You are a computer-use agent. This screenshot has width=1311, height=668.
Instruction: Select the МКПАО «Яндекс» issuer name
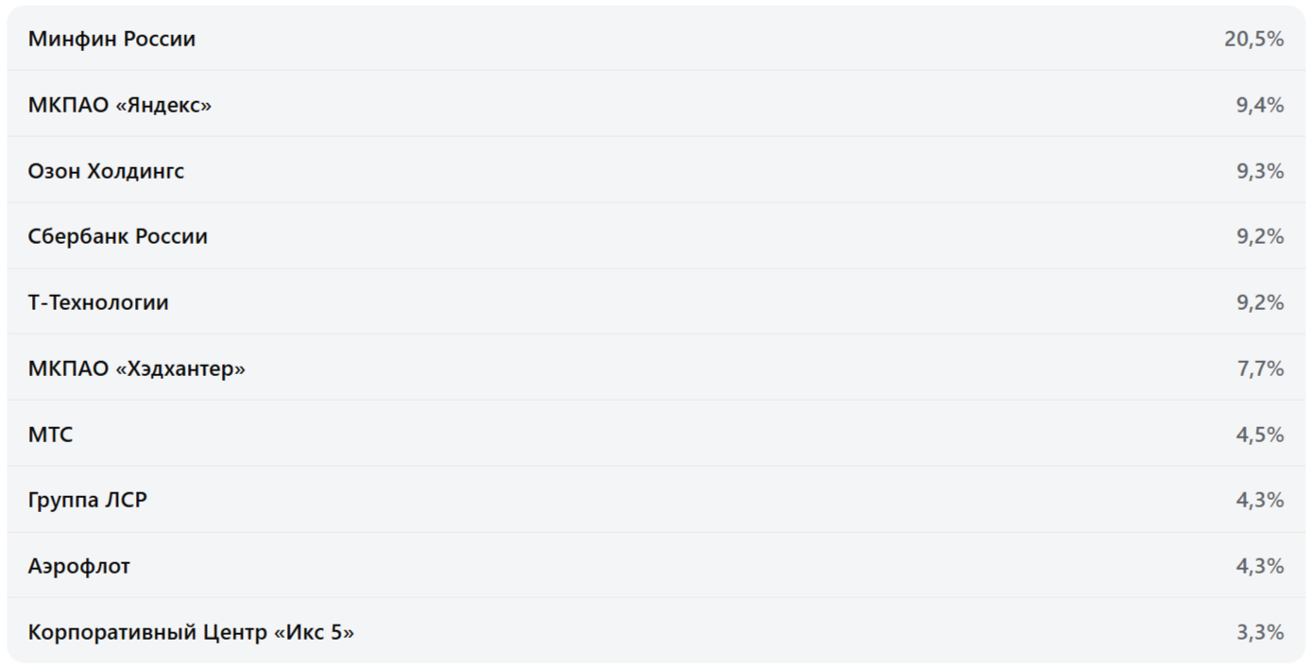point(120,105)
